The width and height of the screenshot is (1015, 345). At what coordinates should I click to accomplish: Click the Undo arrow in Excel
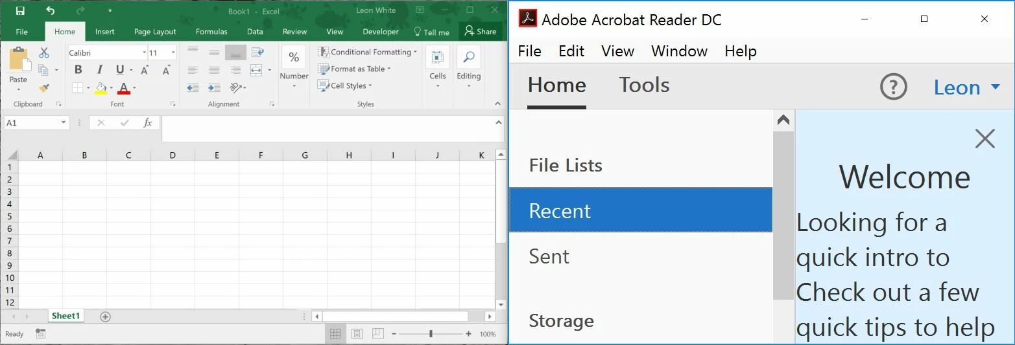pos(51,11)
